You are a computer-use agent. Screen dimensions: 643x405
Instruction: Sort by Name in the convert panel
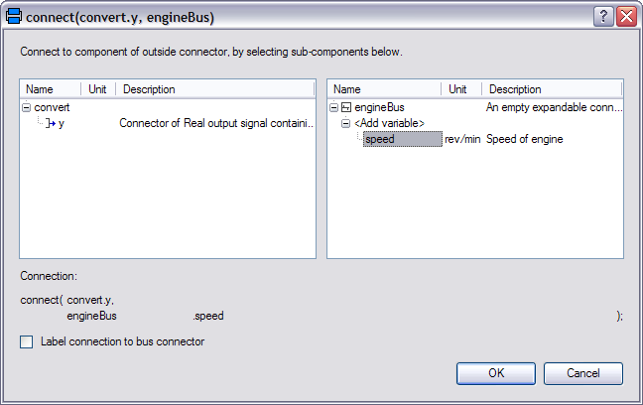click(x=50, y=89)
